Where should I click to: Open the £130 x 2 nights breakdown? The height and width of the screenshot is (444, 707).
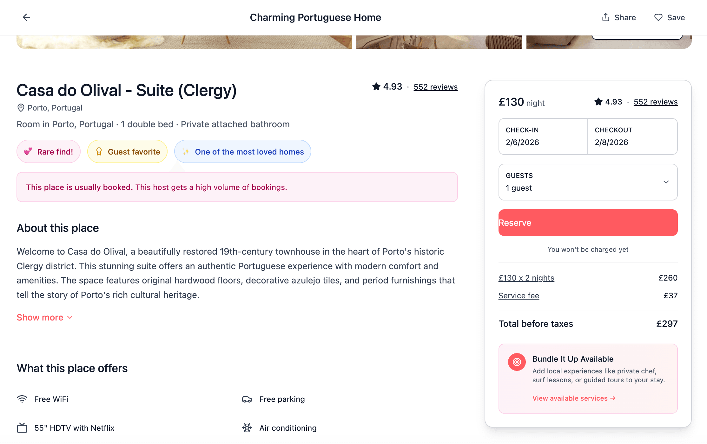pyautogui.click(x=526, y=278)
